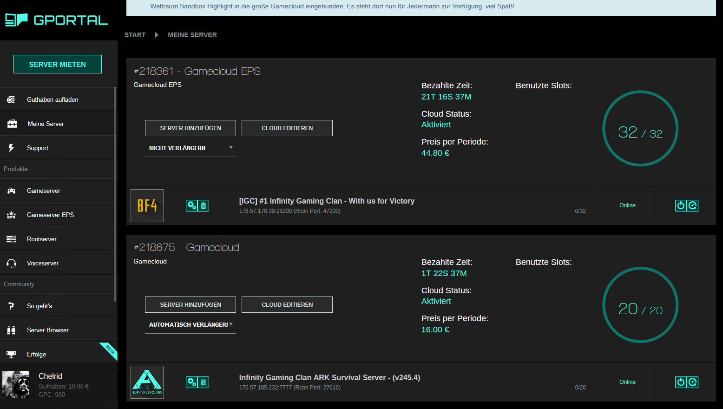Open the NICHT VERLÄNGERN renewal dropdown
This screenshot has width=723, height=409.
point(191,148)
